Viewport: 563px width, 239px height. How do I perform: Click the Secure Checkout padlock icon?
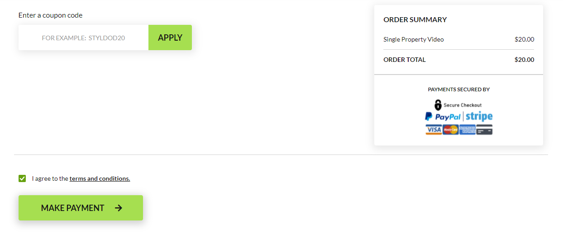(438, 105)
